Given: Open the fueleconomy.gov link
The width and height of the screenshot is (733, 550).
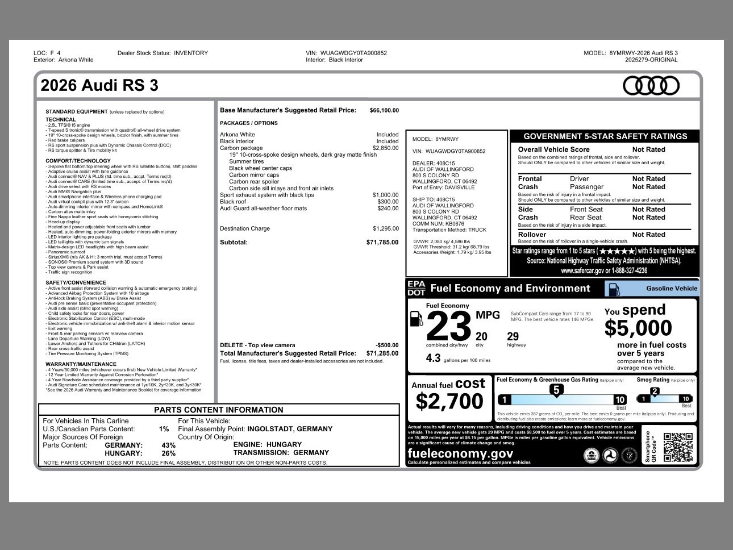Looking at the screenshot, I should [460, 453].
